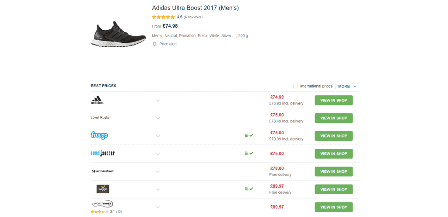This screenshot has height=217, width=448.
Task: Click the Wiggle £89.97 price
Action: [x=277, y=186]
